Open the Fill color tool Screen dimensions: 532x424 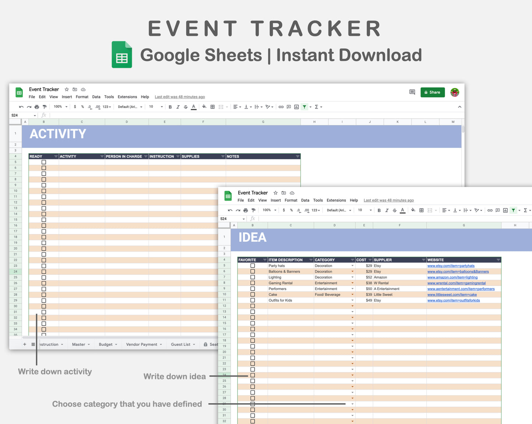tap(204, 107)
